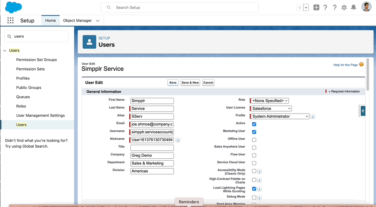376x207 pixels.
Task: Click the info icon beside Accessibility Mode
Action: pyautogui.click(x=259, y=171)
